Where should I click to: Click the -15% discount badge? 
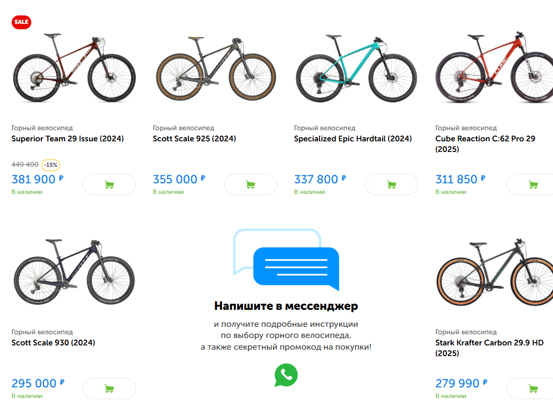pos(51,165)
